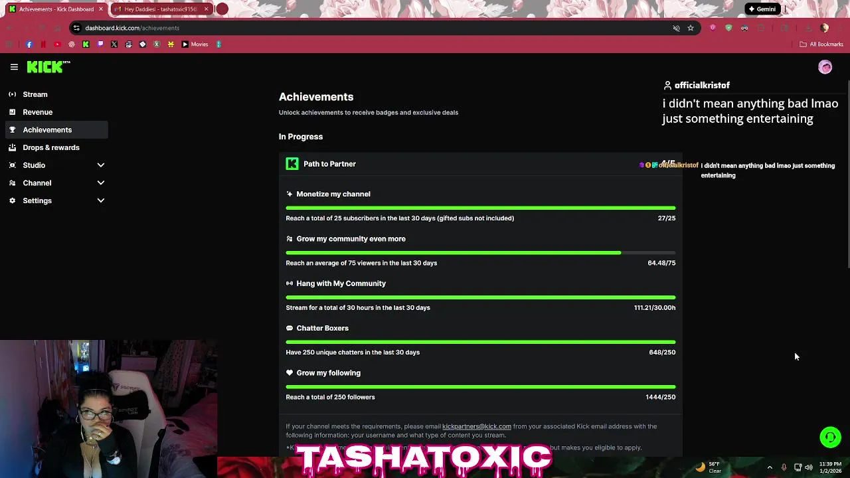This screenshot has width=850, height=478.
Task: Click the green support chat bubble icon
Action: click(830, 438)
